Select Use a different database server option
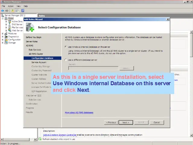The height and width of the screenshot is (145, 193). pos(66,60)
